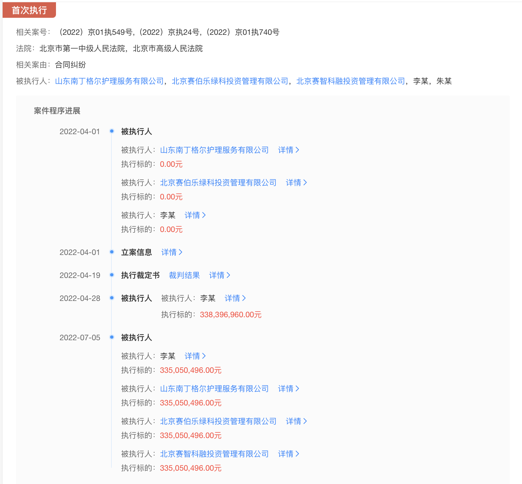The width and height of the screenshot is (522, 484).
Task: Open 详情 for 山东南丁格尔 with 335,050,496.00元 标的
Action: [288, 389]
